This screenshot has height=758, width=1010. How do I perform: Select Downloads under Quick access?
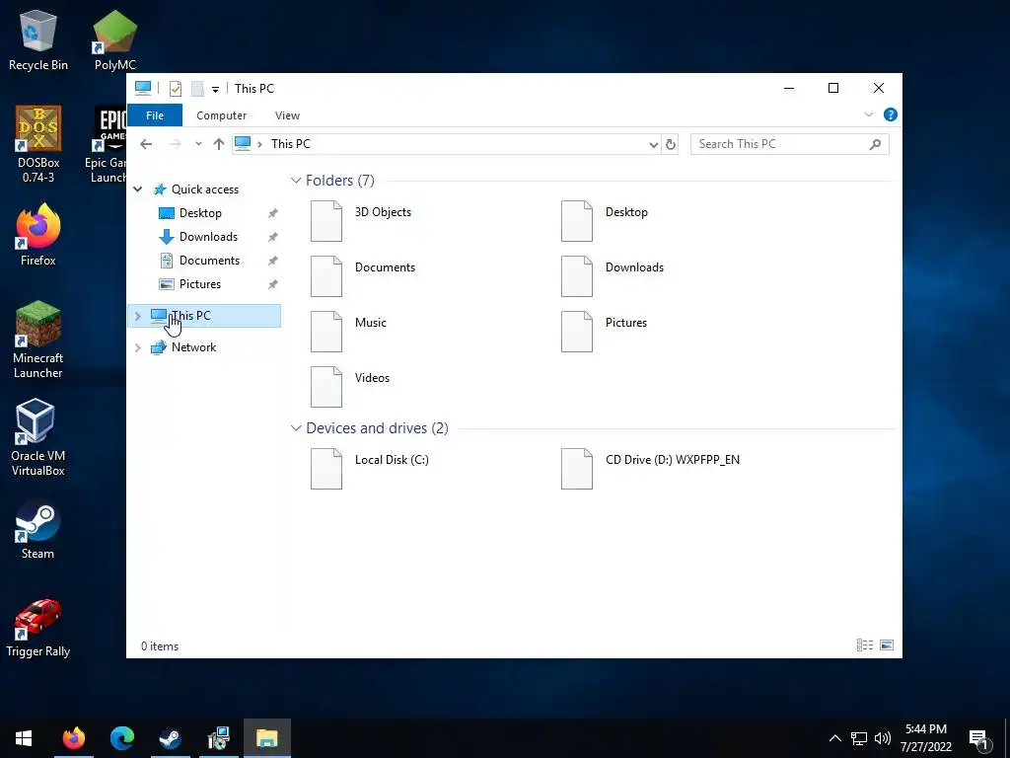point(208,237)
